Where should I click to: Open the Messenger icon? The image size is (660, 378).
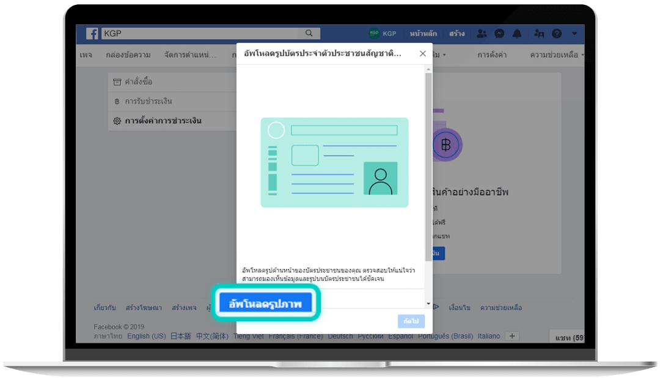pyautogui.click(x=499, y=34)
